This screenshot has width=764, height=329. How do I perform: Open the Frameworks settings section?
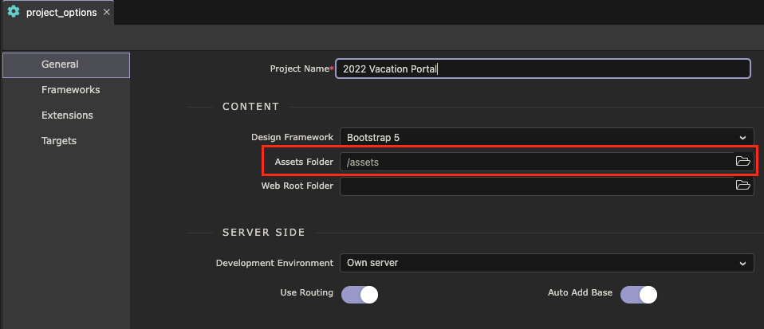(70, 90)
